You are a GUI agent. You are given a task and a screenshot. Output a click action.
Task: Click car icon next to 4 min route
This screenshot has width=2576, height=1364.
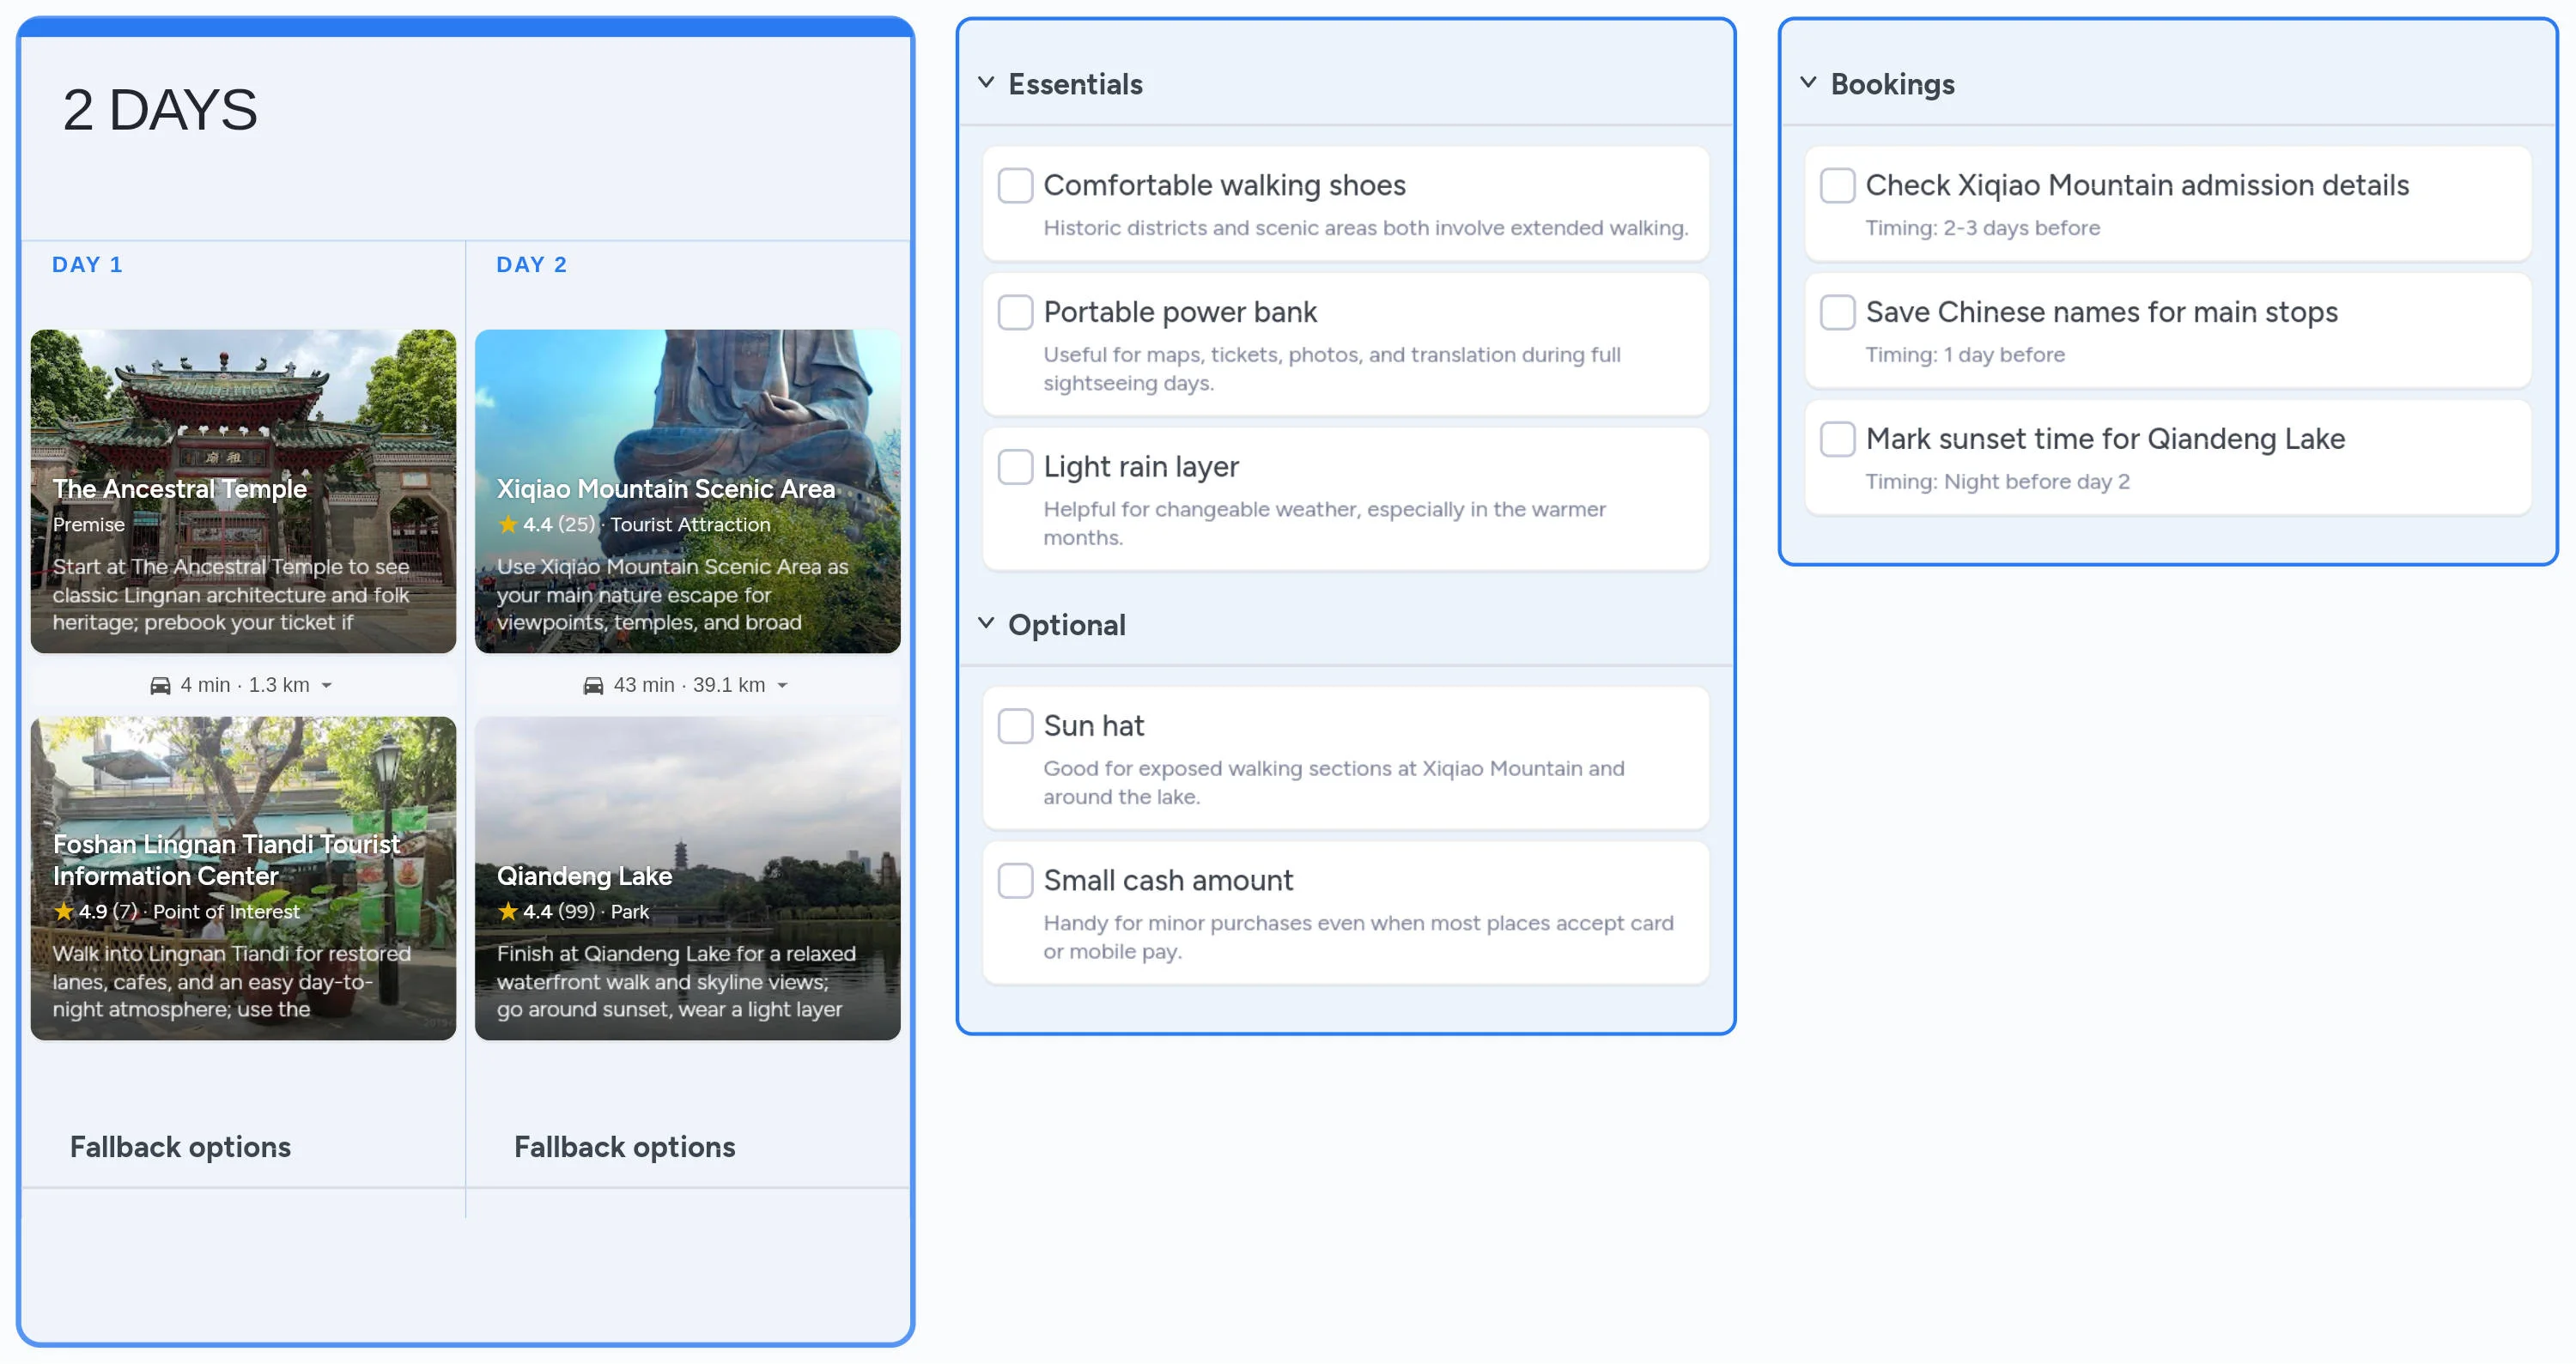160,685
